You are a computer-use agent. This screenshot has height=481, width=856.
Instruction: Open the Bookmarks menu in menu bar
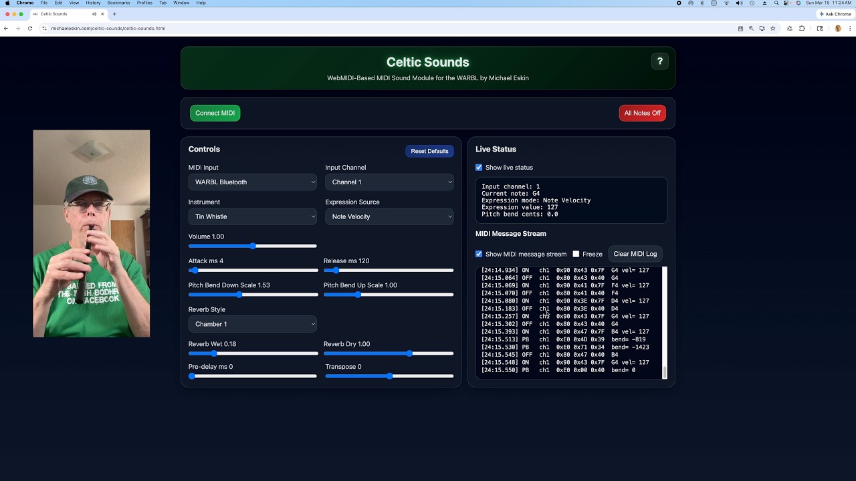point(118,3)
